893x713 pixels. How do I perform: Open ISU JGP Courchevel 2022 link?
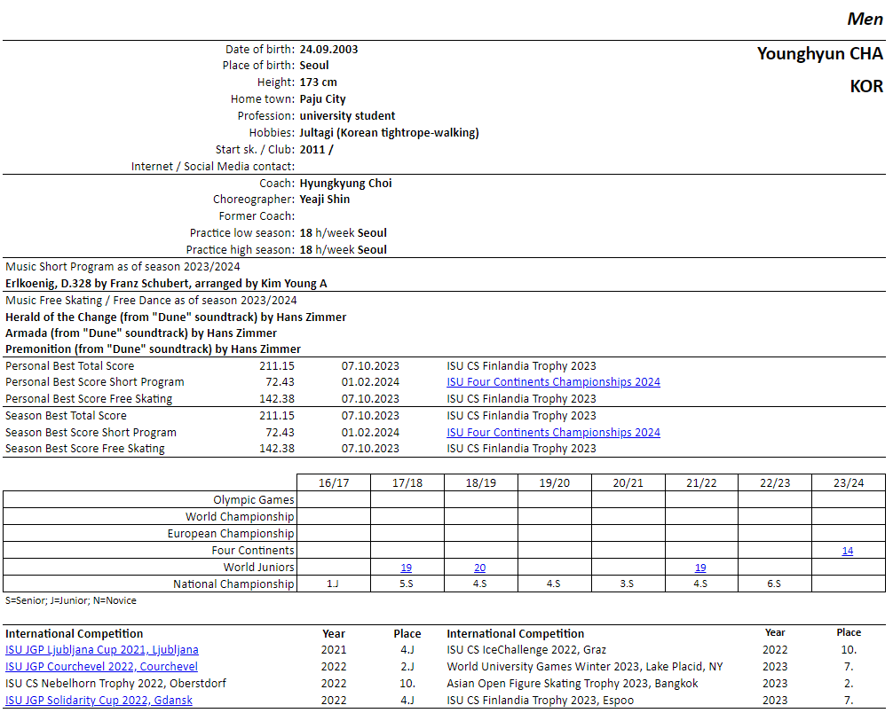101,666
